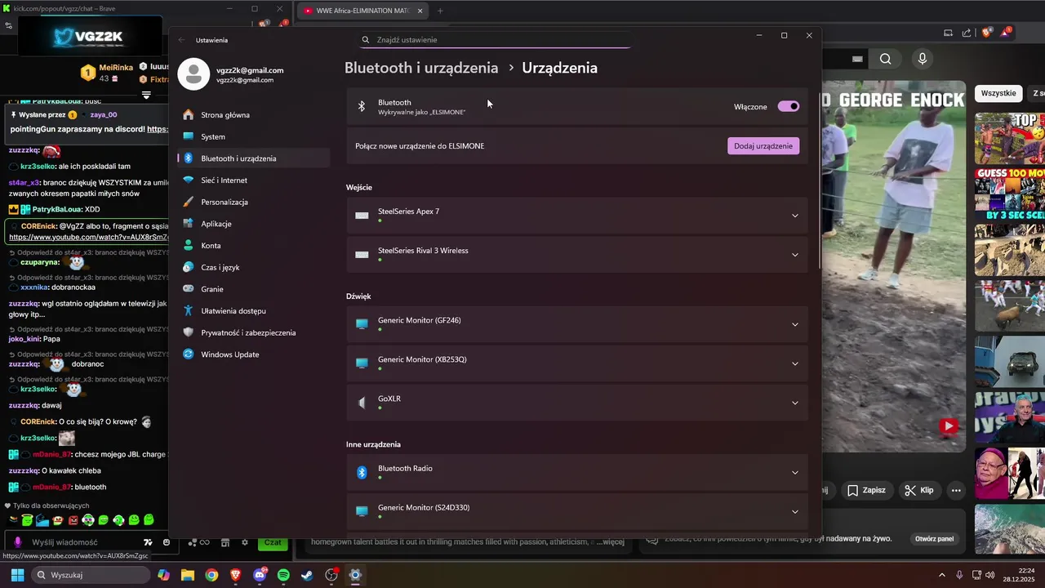
Task: Open Czas i język settings
Action: 253,267
